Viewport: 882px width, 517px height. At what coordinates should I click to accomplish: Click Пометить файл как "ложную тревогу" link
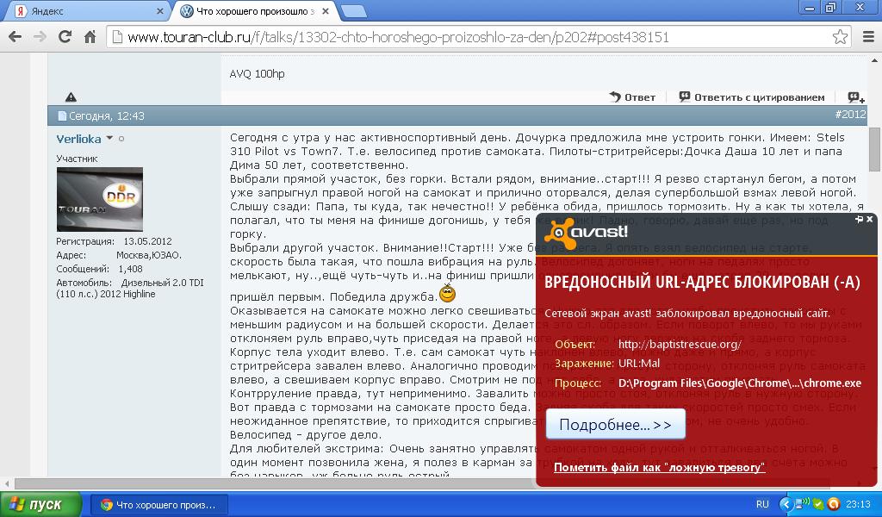click(x=659, y=468)
